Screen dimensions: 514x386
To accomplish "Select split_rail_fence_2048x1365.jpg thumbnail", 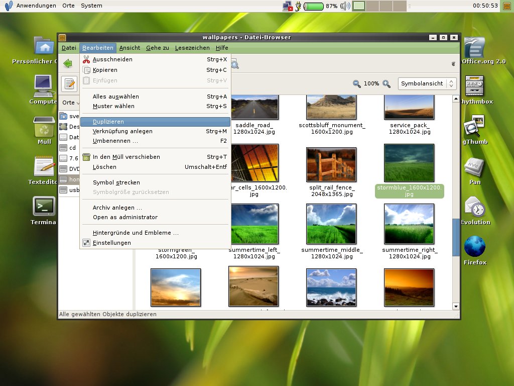I will click(x=331, y=164).
